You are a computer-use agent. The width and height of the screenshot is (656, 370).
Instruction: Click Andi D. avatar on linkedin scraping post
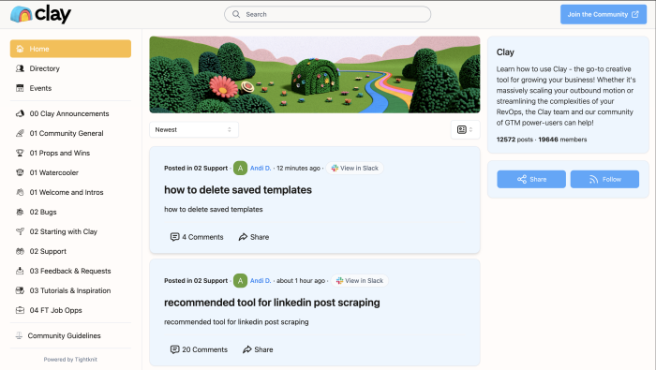[240, 280]
